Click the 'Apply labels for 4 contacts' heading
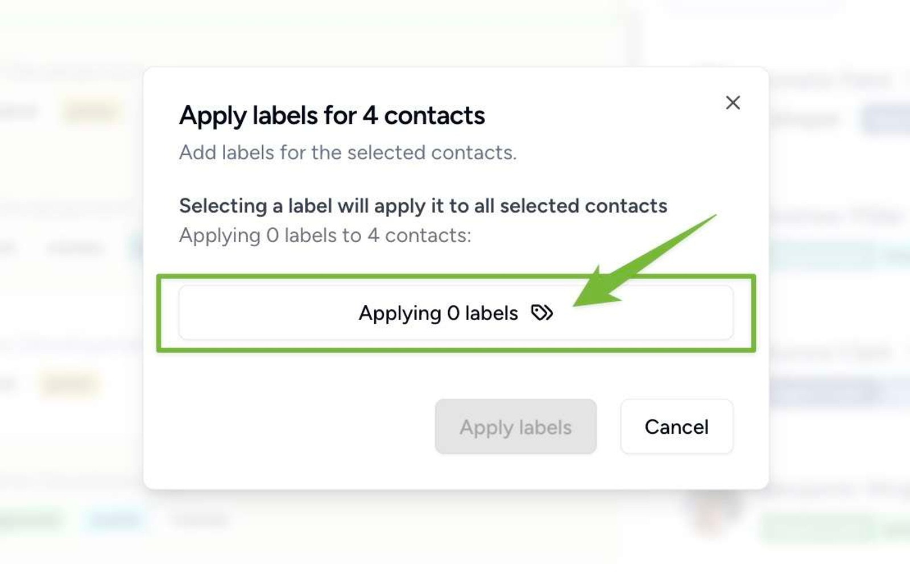910x572 pixels. click(332, 115)
